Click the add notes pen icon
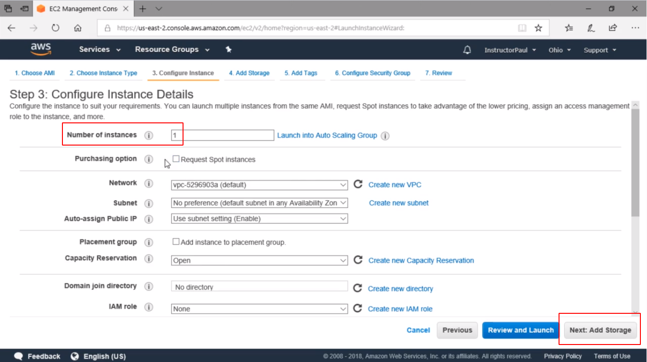The width and height of the screenshot is (647, 362). pyautogui.click(x=591, y=28)
